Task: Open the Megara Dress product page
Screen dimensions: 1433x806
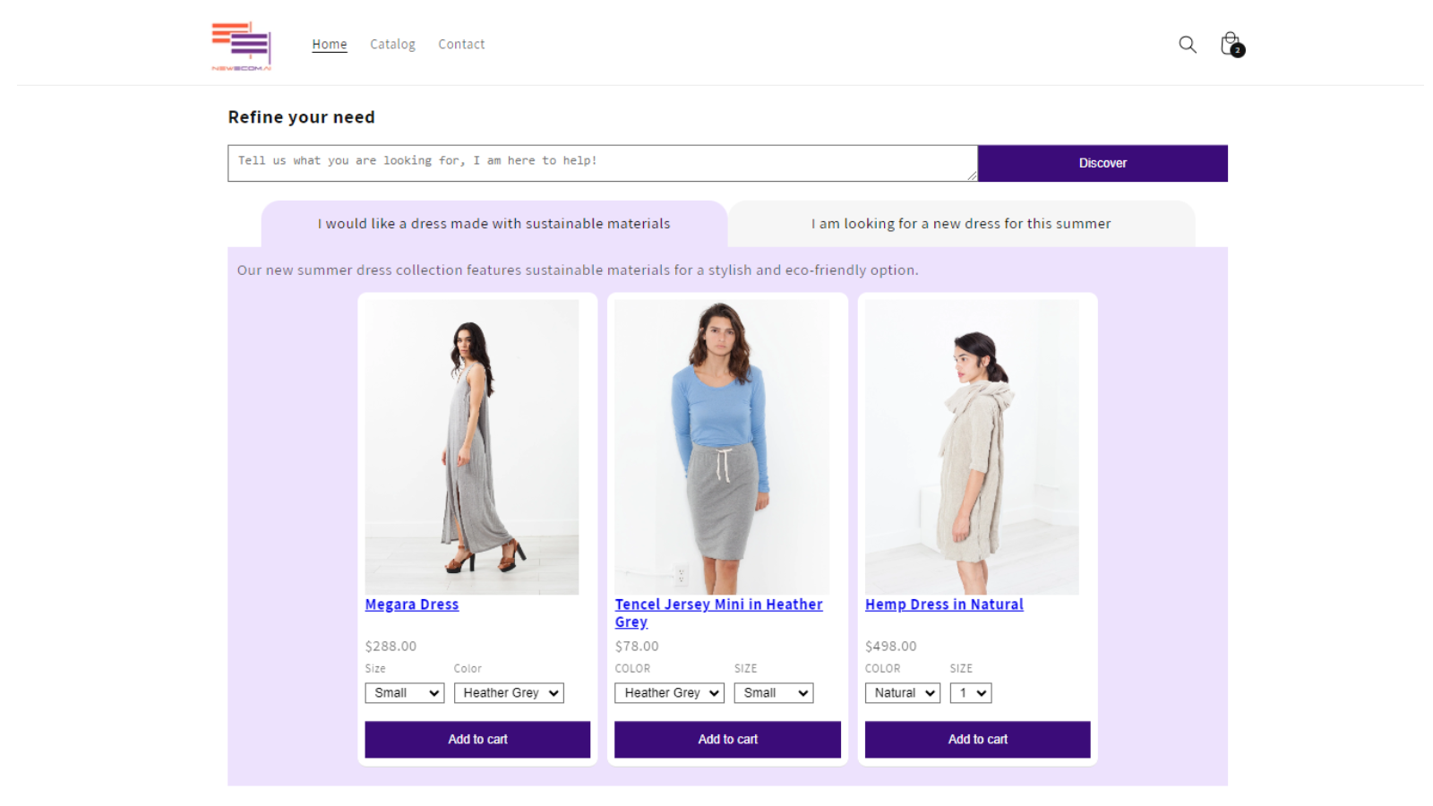Action: 411,604
